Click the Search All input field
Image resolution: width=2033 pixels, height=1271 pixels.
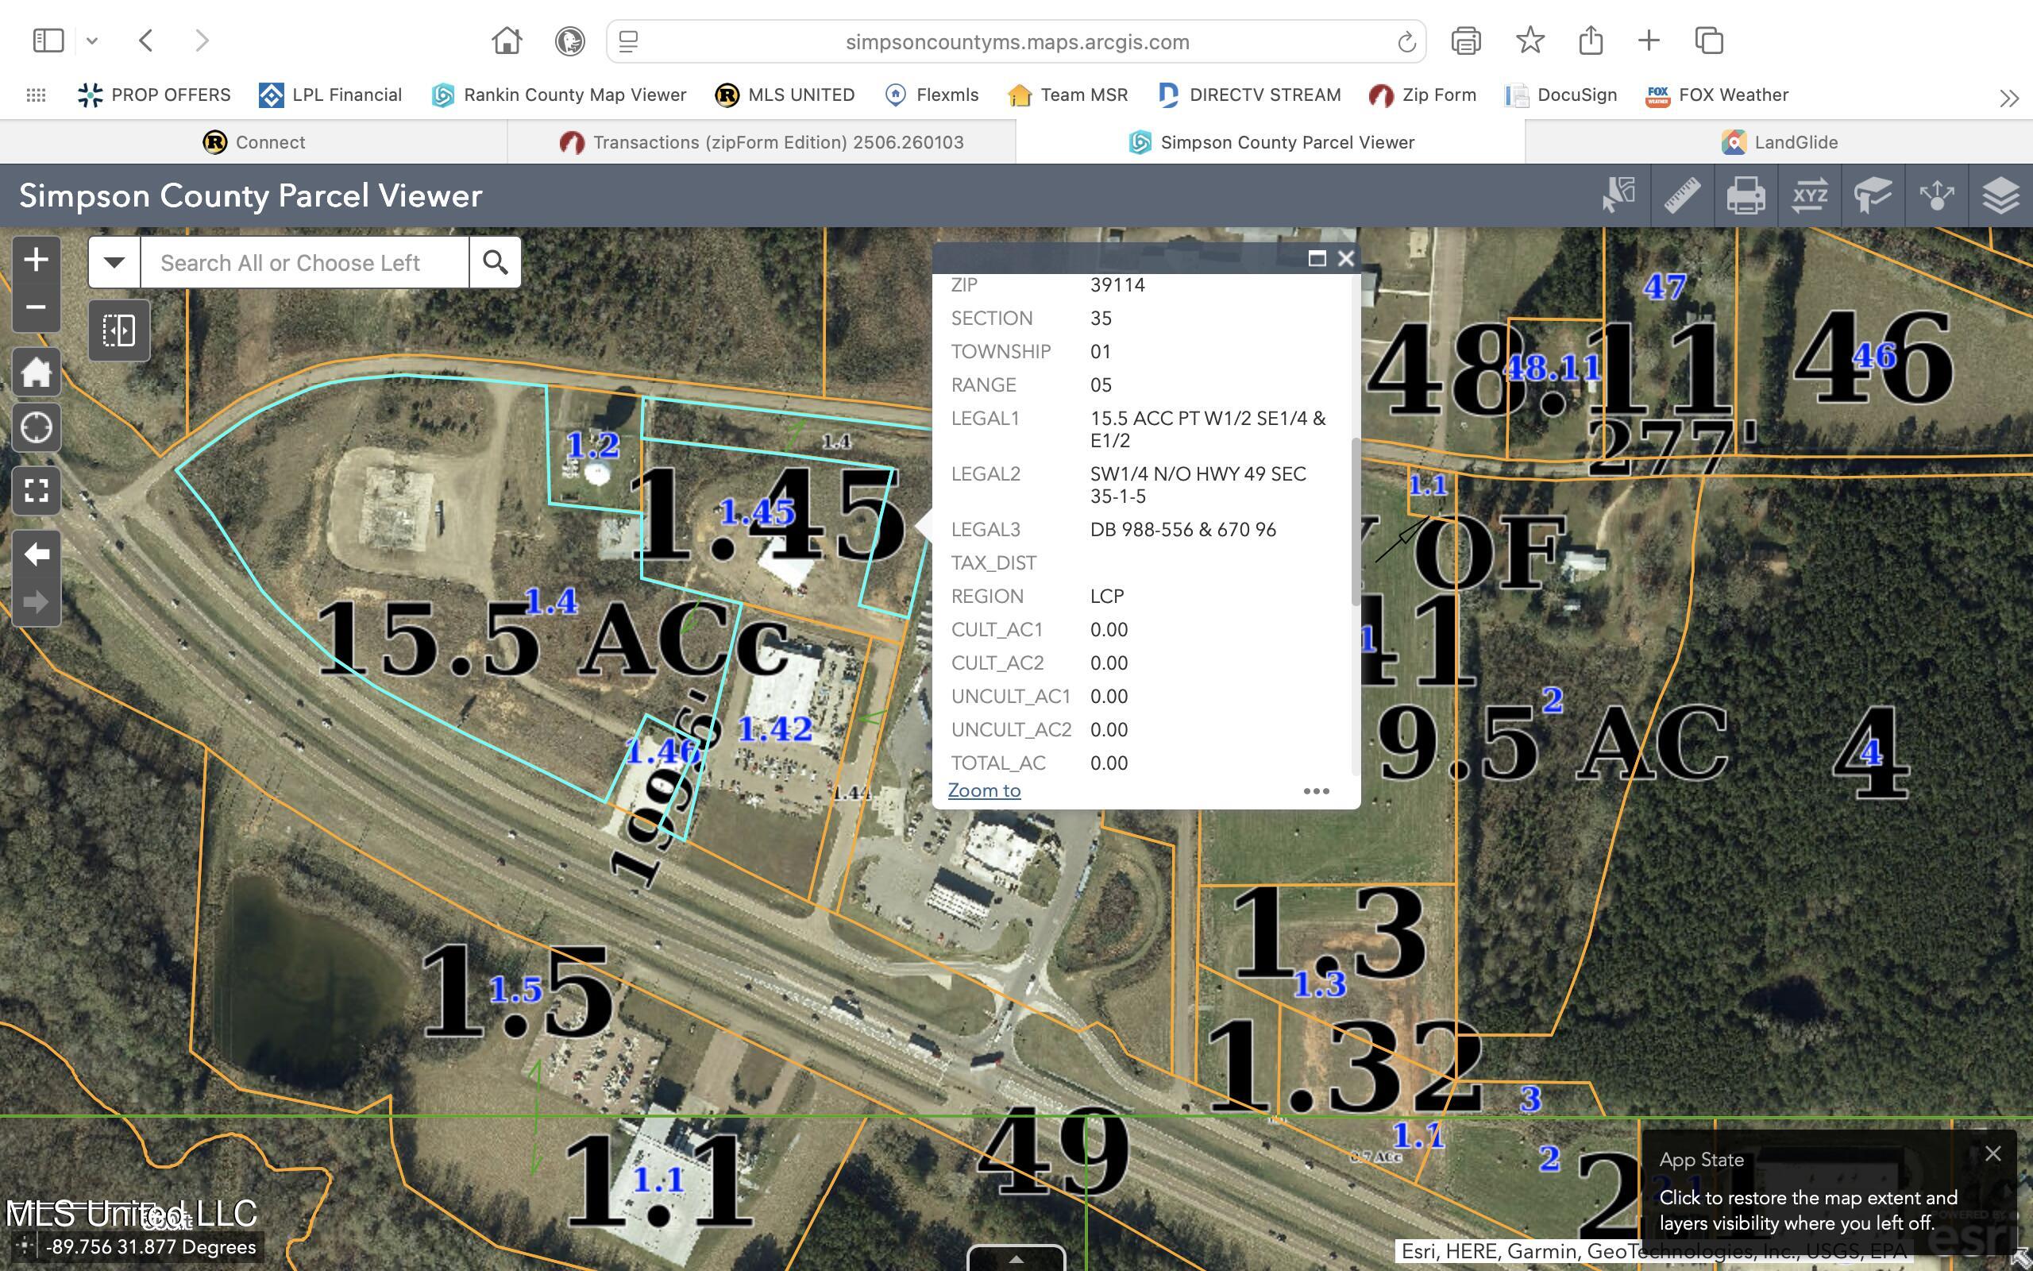coord(304,262)
